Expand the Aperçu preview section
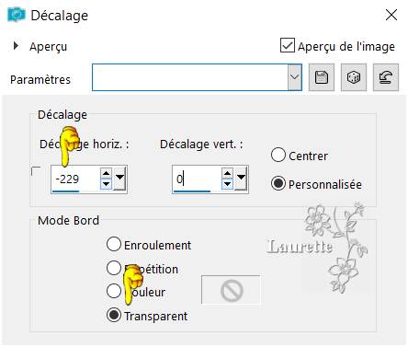 pyautogui.click(x=16, y=46)
